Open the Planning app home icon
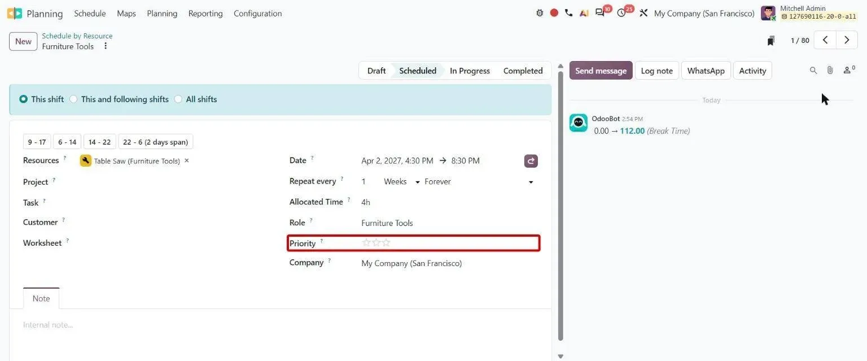The height and width of the screenshot is (361, 867). click(x=15, y=13)
